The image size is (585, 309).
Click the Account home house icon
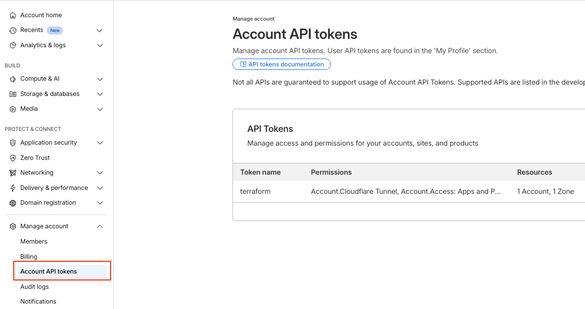tap(13, 15)
